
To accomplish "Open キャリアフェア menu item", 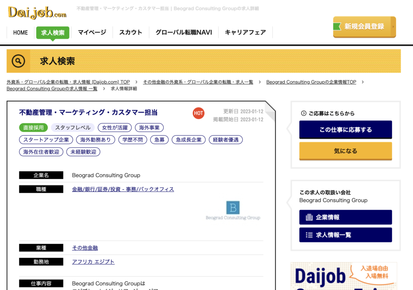I will point(245,32).
